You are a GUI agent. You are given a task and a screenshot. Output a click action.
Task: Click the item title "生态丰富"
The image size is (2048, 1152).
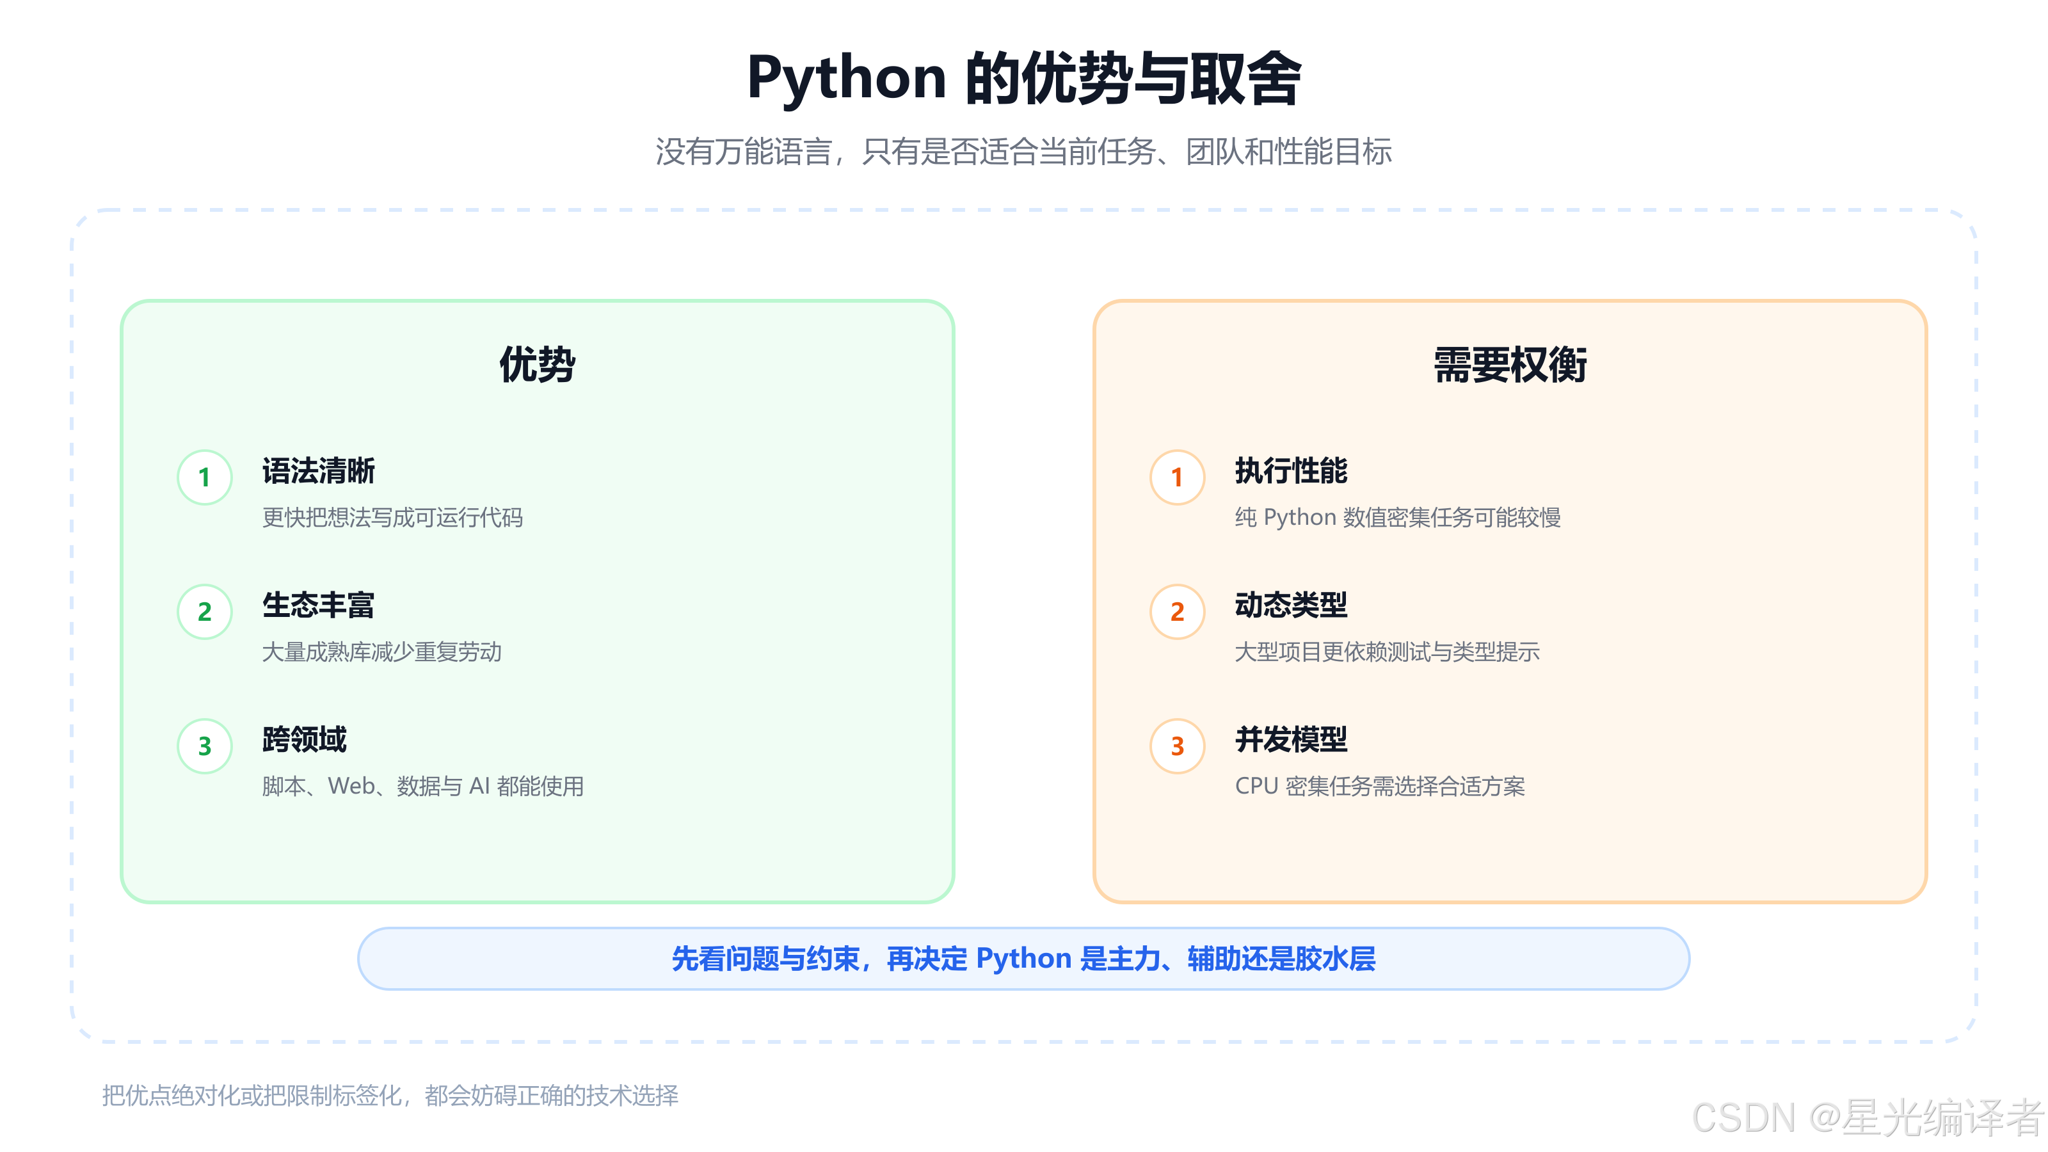pyautogui.click(x=318, y=605)
